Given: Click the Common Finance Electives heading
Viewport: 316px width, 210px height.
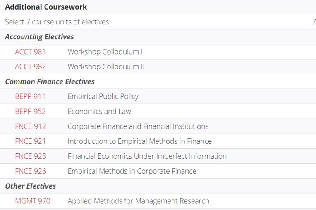Looking at the screenshot, I should coord(50,81).
